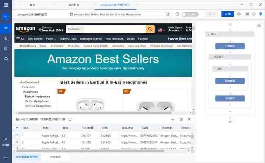Open the Electronics category dropdown in search

point(75,29)
